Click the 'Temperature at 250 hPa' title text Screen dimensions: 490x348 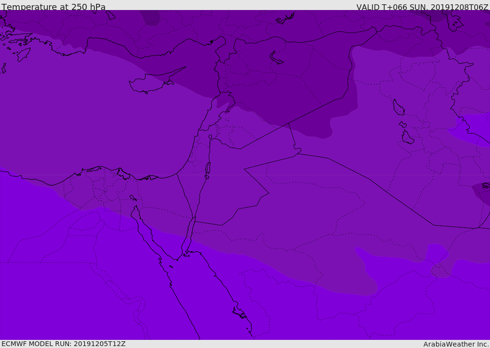[x=54, y=7]
